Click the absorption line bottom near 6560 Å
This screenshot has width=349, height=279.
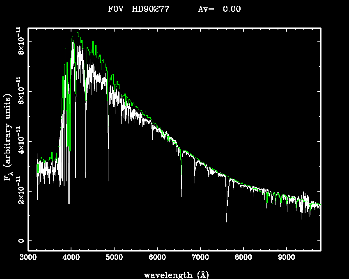coord(181,196)
